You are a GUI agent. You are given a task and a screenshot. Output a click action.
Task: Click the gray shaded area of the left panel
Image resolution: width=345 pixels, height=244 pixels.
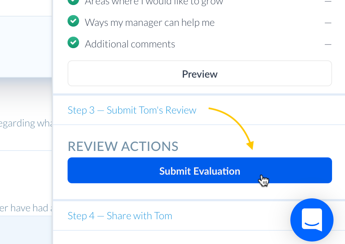[25, 93]
